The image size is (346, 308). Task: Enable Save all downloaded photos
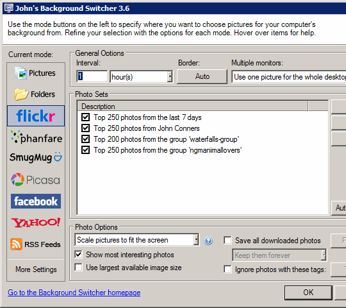click(x=227, y=240)
